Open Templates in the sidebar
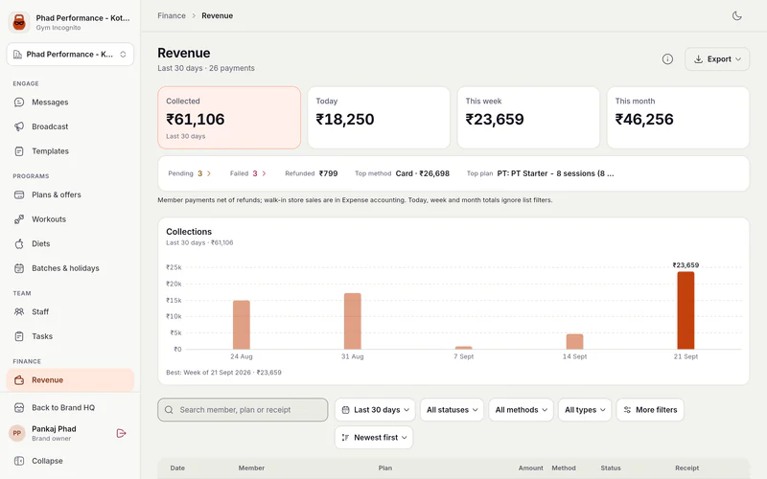This screenshot has height=479, width=767. 70,151
